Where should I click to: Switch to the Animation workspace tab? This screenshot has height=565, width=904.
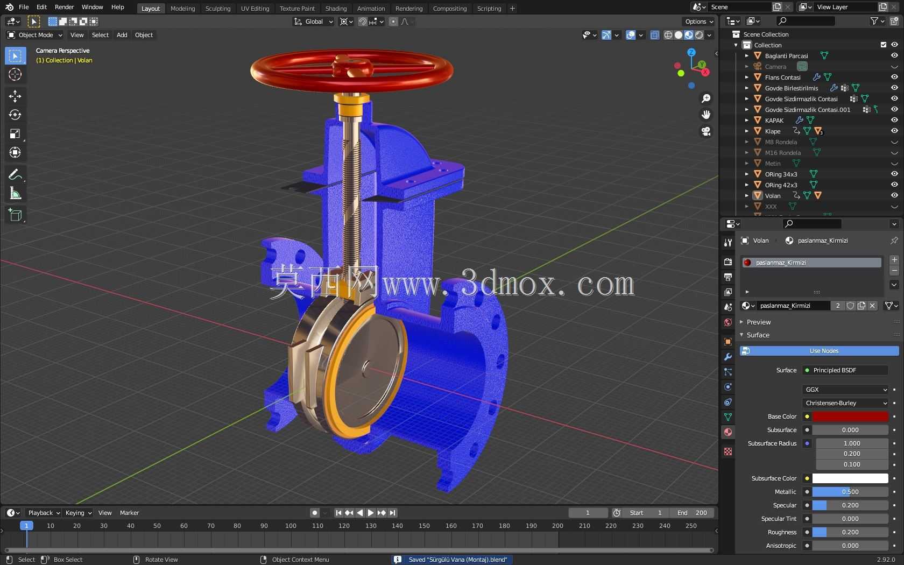371,9
